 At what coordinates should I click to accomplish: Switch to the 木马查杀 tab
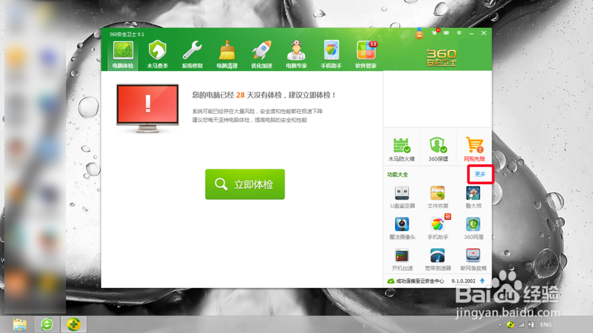tap(157, 55)
